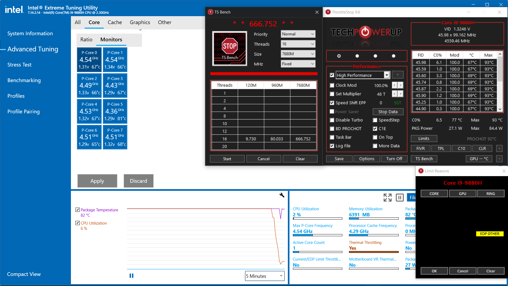Open the FIVR window in ThrottleStop

click(x=420, y=149)
